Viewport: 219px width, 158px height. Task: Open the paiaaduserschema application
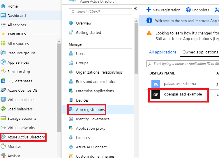[180, 84]
